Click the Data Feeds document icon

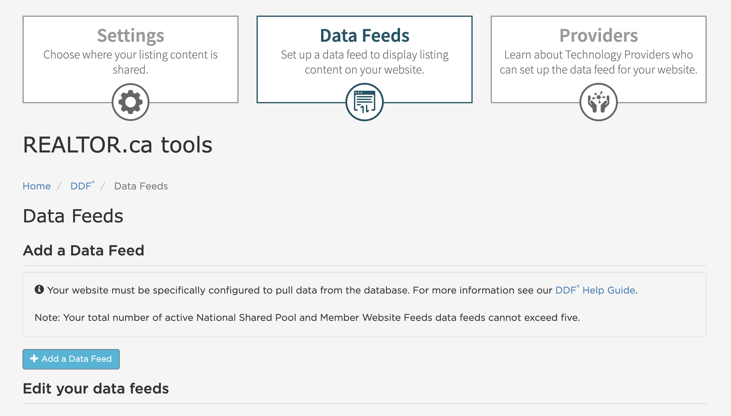tap(365, 102)
